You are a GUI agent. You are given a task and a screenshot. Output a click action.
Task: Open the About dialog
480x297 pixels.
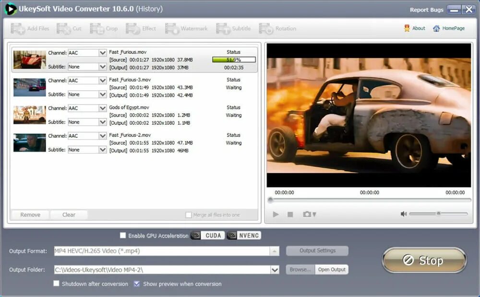click(x=415, y=28)
